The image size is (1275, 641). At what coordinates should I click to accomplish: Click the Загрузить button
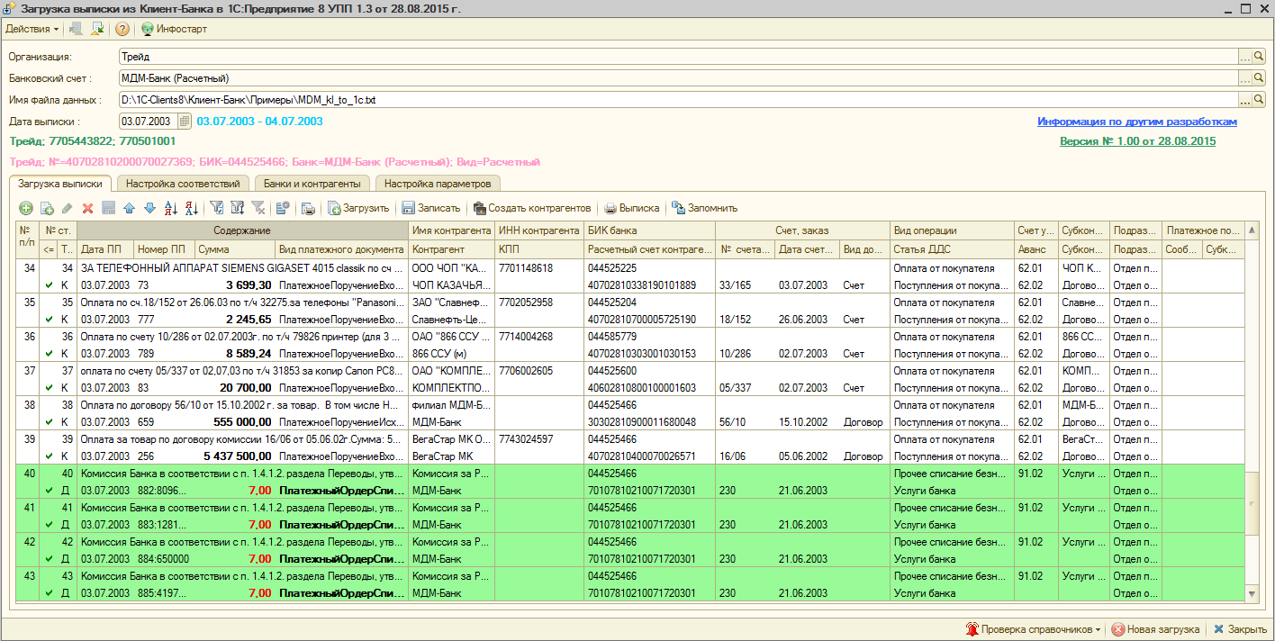pos(358,208)
